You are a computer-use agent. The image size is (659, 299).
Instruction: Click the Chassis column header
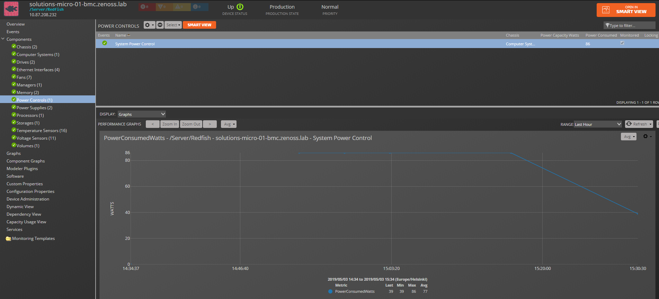coord(513,35)
